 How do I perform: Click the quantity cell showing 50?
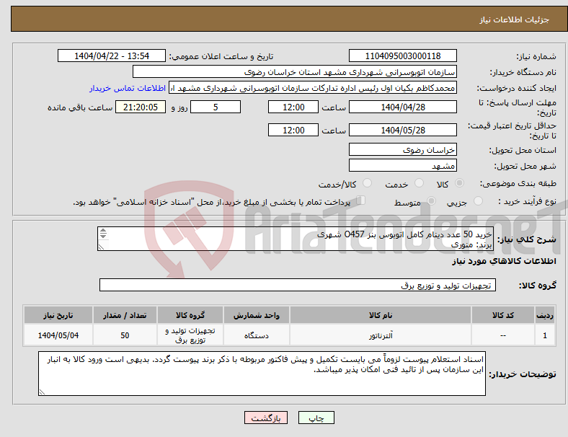(125, 335)
